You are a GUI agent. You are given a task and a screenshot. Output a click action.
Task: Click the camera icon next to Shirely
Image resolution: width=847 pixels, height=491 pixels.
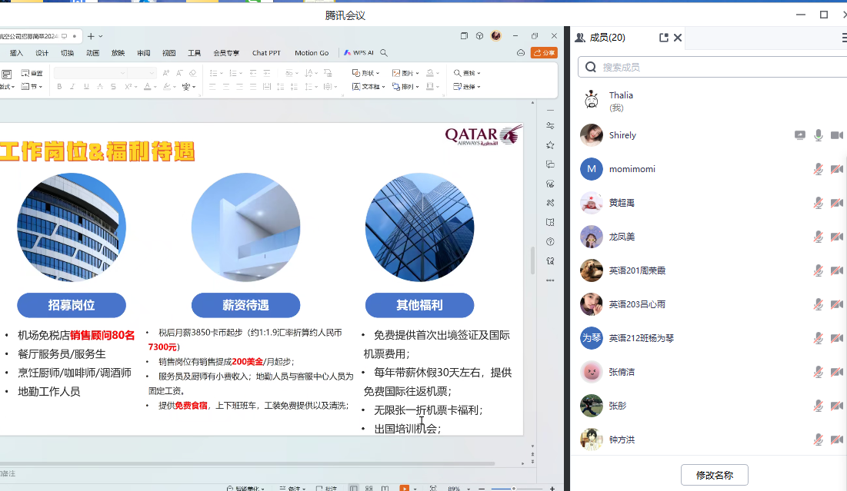coord(837,135)
